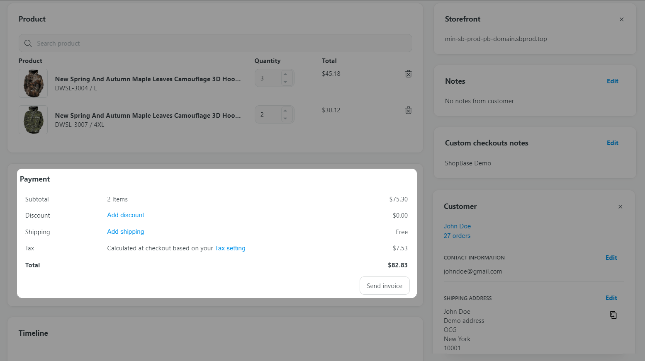This screenshot has height=361, width=645.
Task: Click the storefront domain min-sb-prod-pb-domain.sbprod.top
Action: [496, 39]
